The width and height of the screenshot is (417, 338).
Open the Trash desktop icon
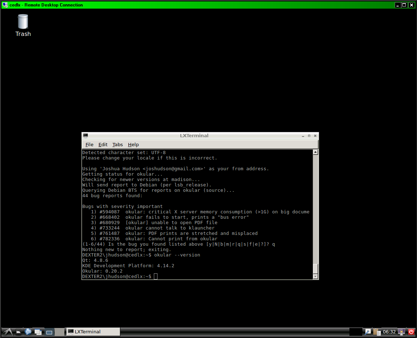click(23, 26)
